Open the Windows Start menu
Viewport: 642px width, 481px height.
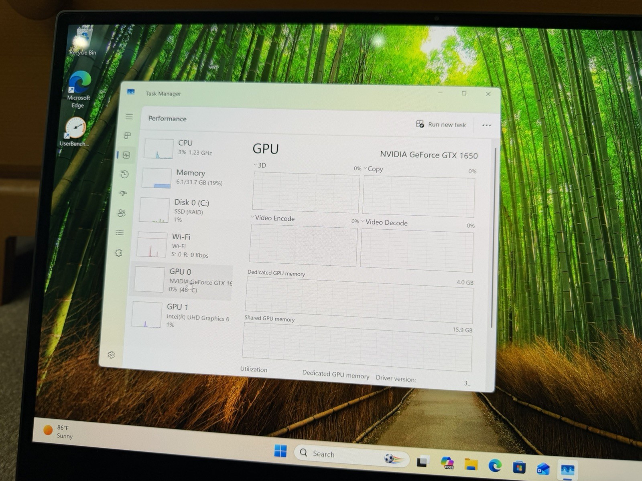click(280, 451)
